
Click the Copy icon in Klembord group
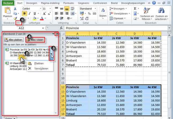pyautogui.click(x=15, y=13)
